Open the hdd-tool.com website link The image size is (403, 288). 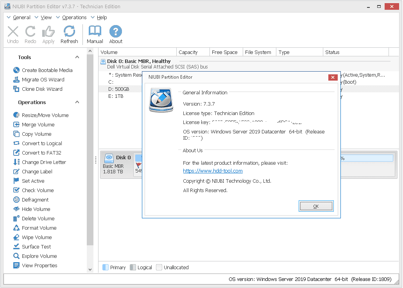tap(213, 171)
